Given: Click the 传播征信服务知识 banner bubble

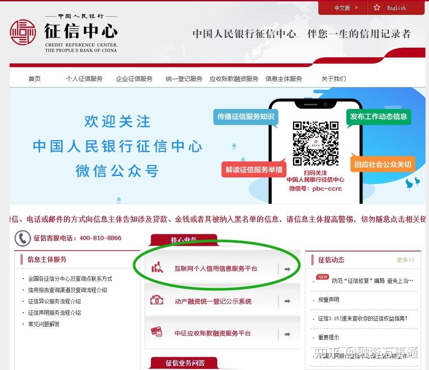Looking at the screenshot, I should [x=246, y=117].
